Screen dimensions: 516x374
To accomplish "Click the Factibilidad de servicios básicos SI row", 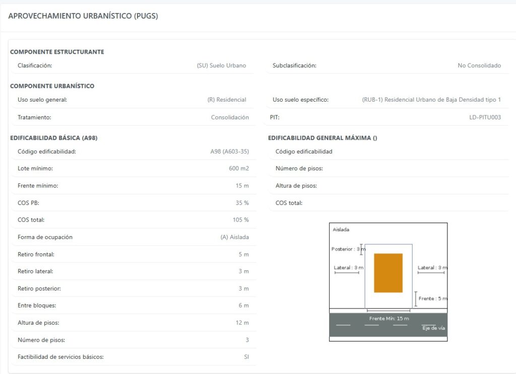I will pyautogui.click(x=134, y=357).
